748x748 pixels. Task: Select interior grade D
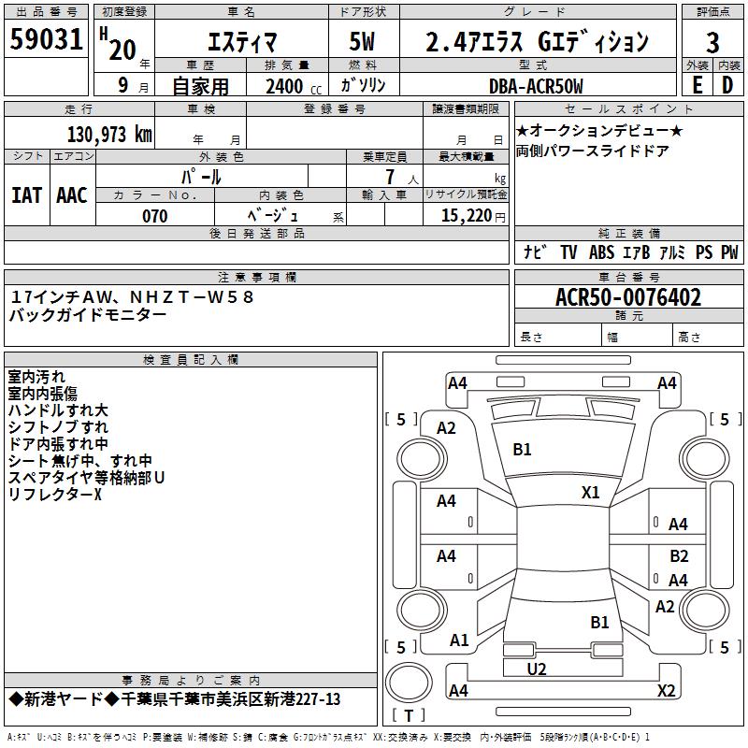tap(727, 85)
